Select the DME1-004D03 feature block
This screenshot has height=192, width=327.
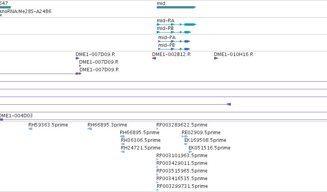[2, 120]
